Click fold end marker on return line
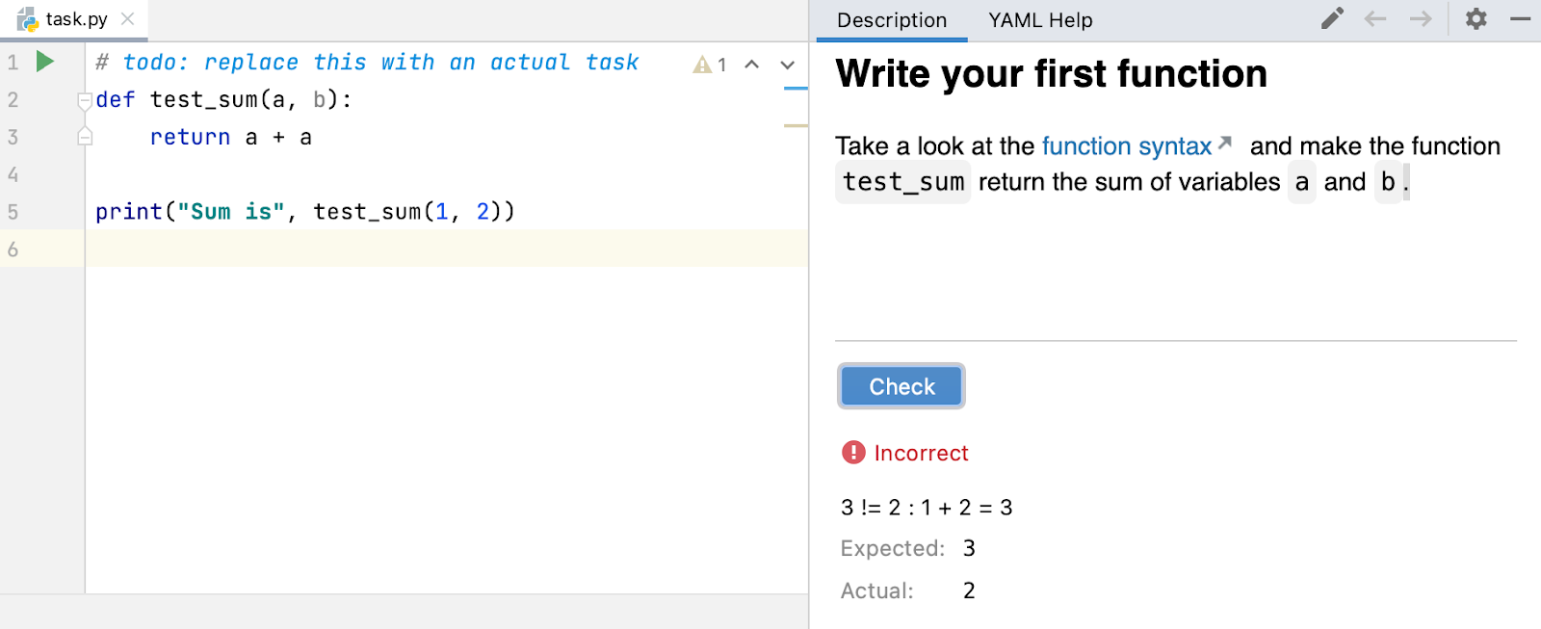Viewport: 1541px width, 629px height. [85, 138]
